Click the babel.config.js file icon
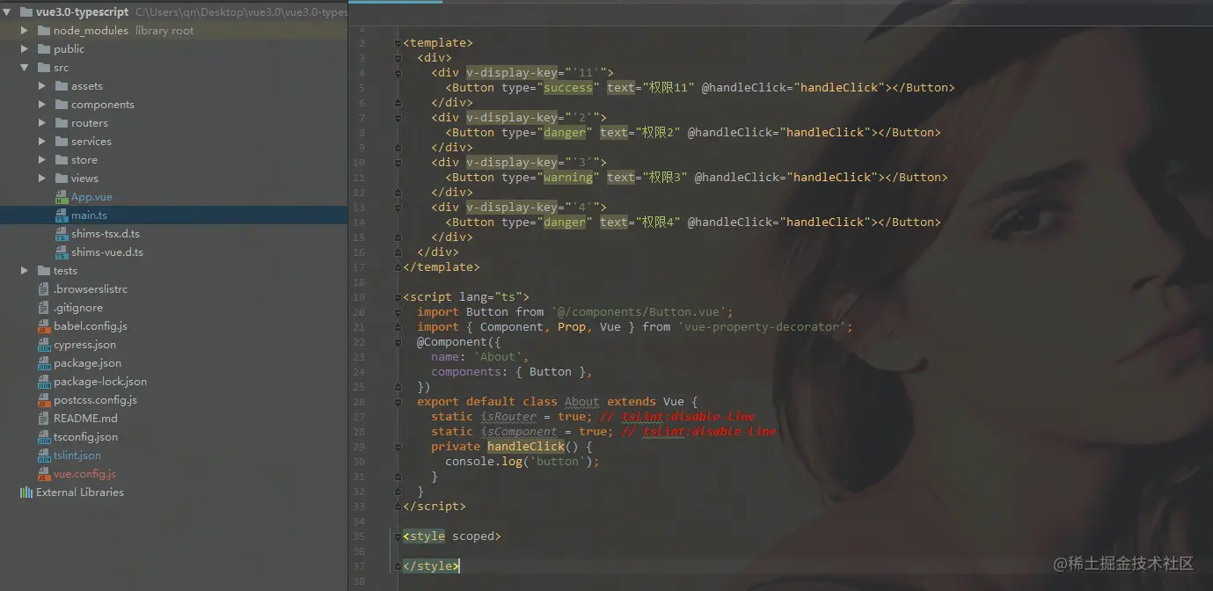This screenshot has height=591, width=1213. pyautogui.click(x=44, y=326)
